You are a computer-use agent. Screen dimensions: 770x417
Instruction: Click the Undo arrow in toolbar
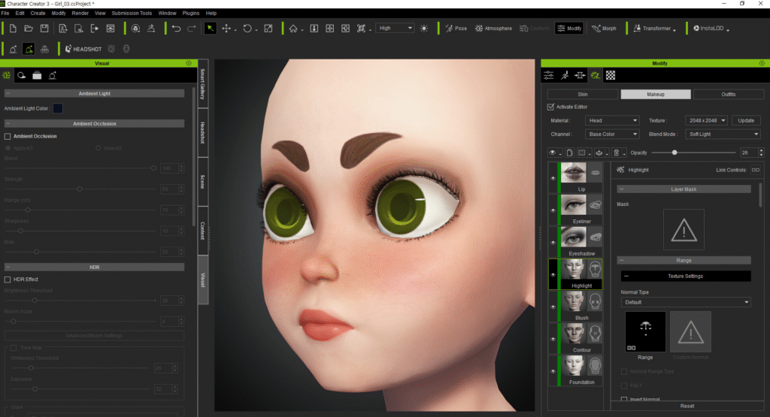tap(176, 29)
